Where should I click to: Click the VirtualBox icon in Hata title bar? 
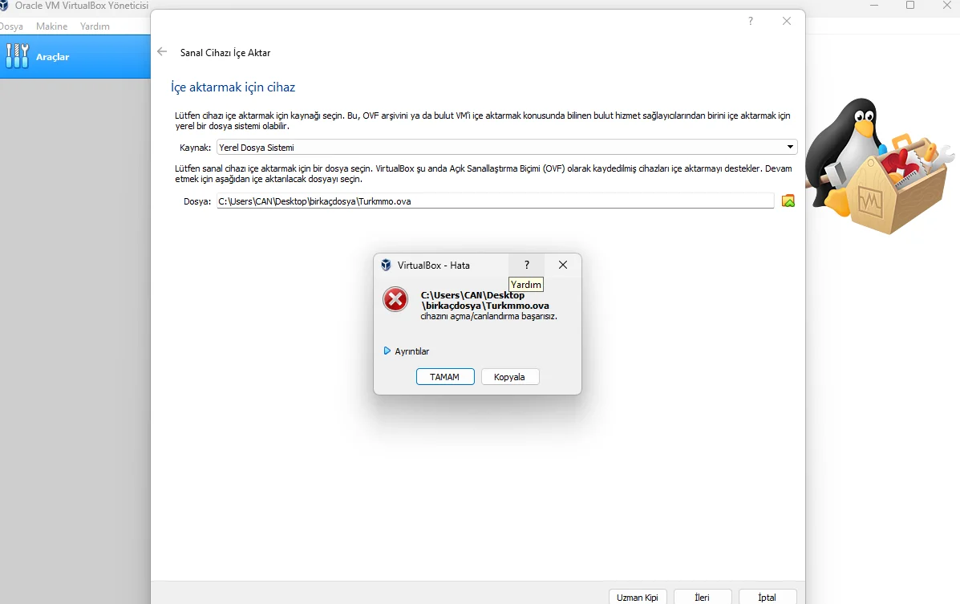(386, 266)
